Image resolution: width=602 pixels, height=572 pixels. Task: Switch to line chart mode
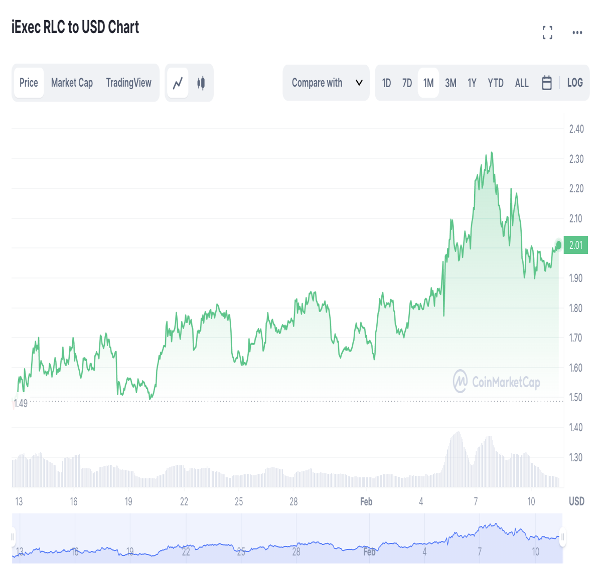[x=178, y=83]
